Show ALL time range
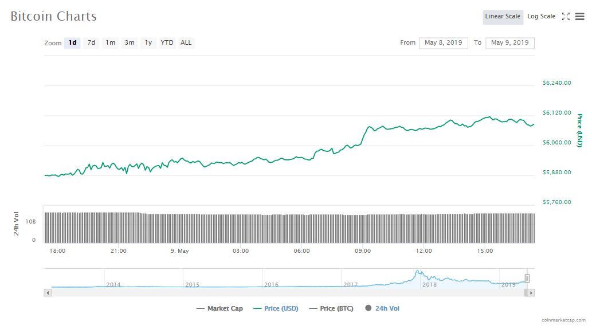The width and height of the screenshot is (592, 329). 186,43
